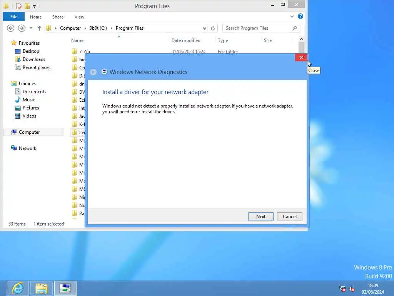The width and height of the screenshot is (394, 296).
Task: Refresh the Program Files folder
Action: point(212,28)
